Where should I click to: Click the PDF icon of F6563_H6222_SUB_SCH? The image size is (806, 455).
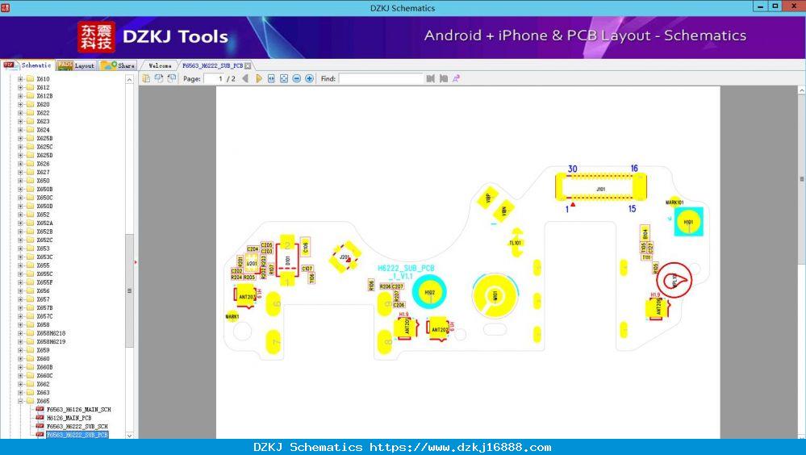[x=40, y=426]
